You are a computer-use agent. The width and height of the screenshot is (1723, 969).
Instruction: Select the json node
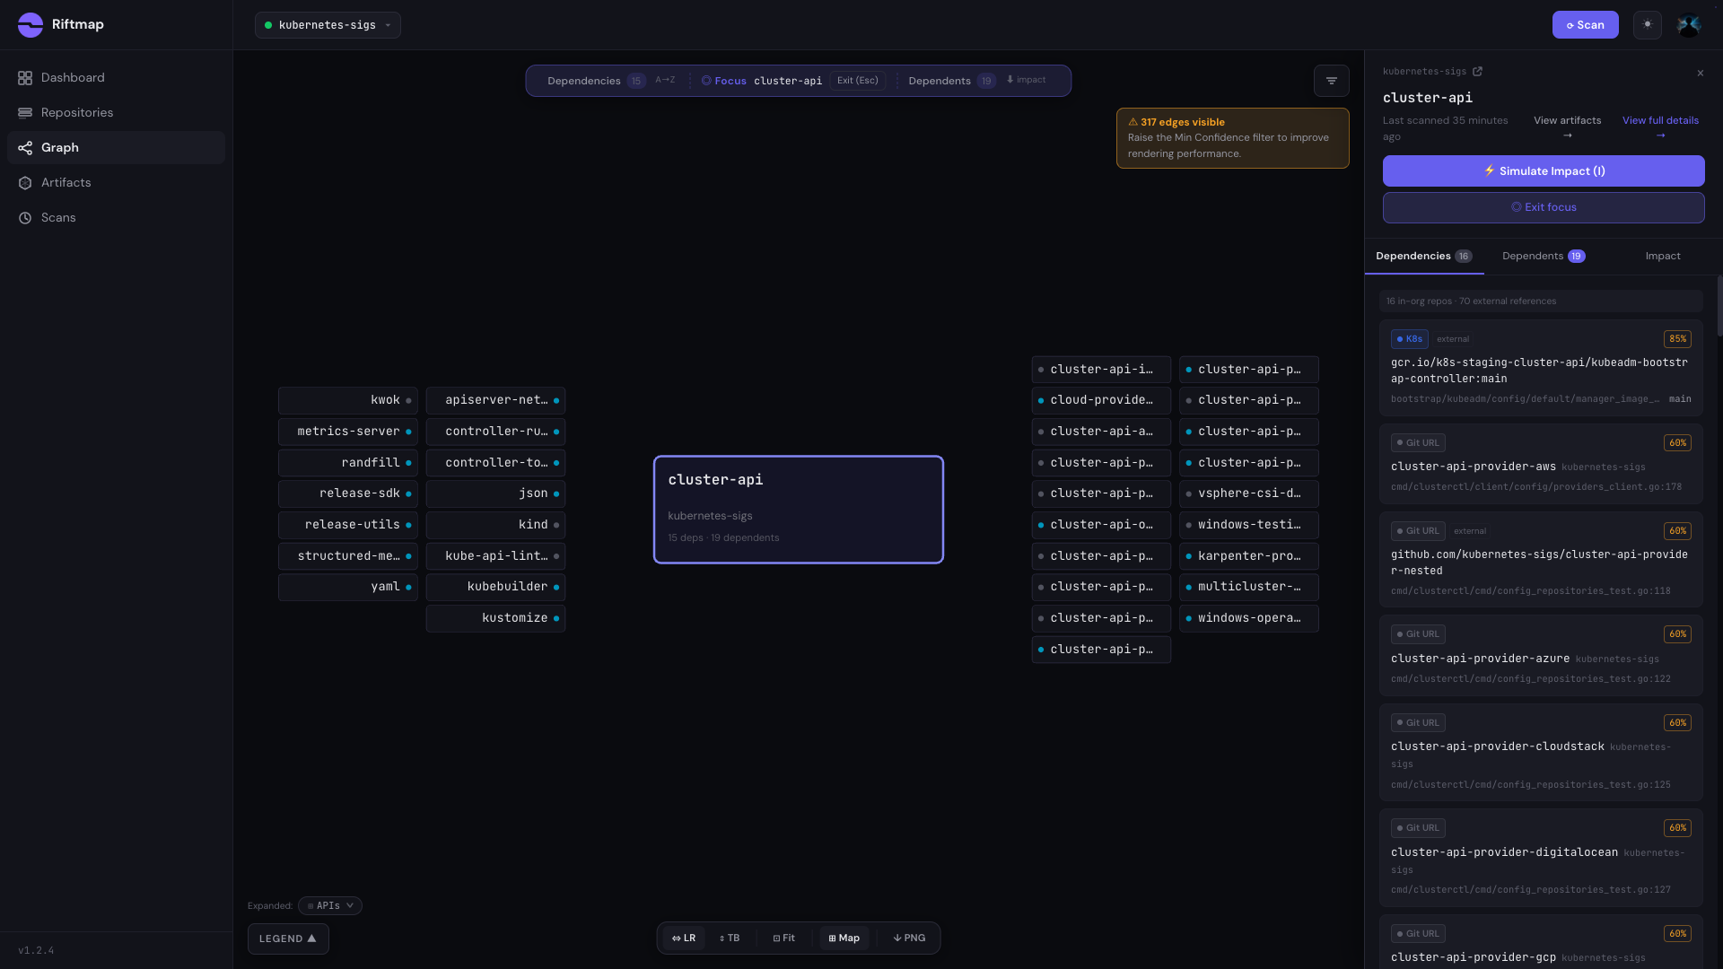point(495,493)
